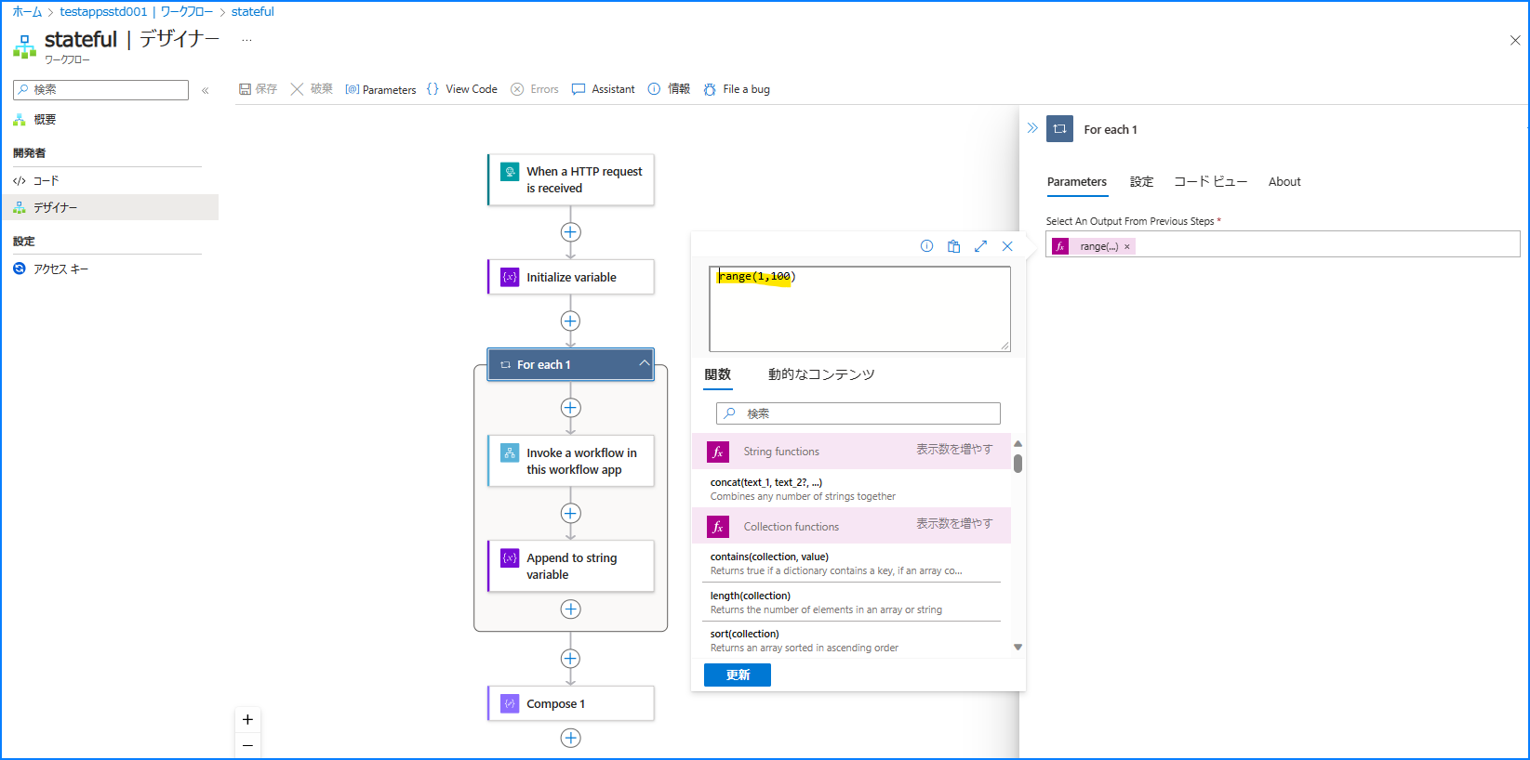The height and width of the screenshot is (760, 1530).
Task: Click the function list scrollbar thumb
Action: click(1018, 464)
